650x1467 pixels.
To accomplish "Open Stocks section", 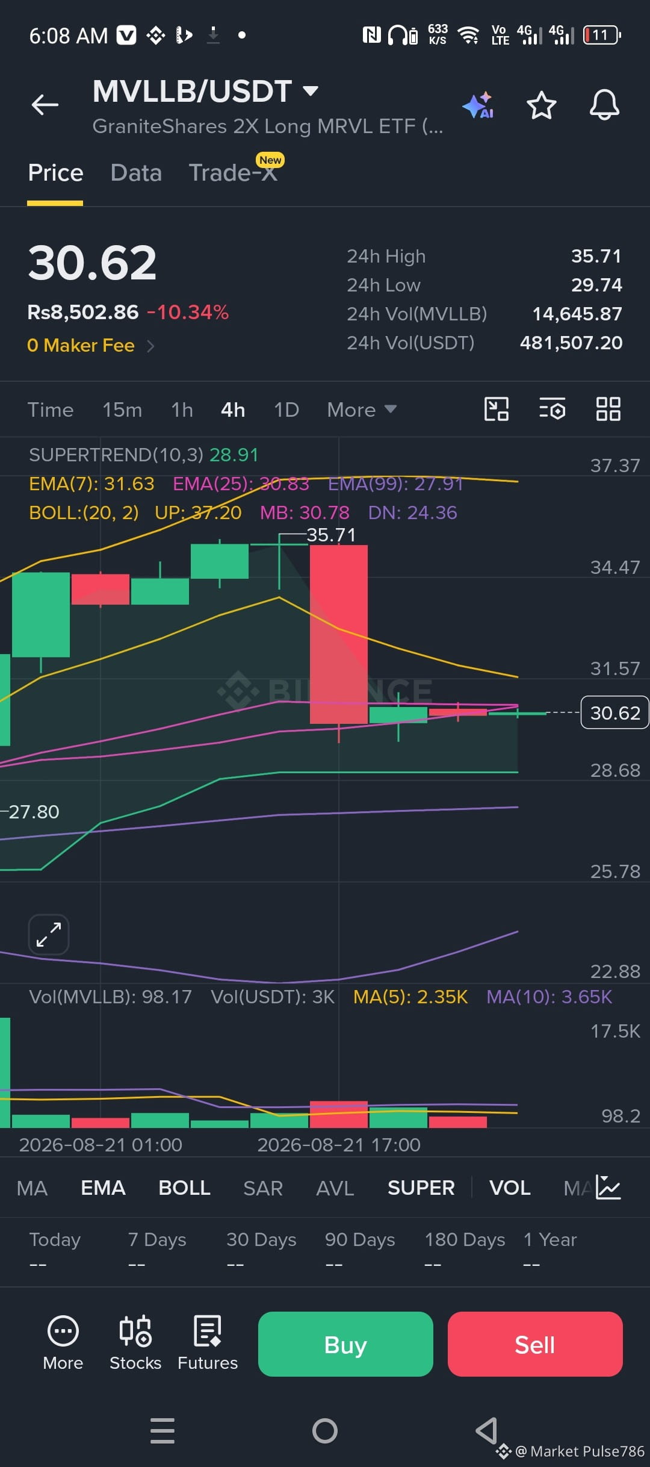I will (x=135, y=1344).
